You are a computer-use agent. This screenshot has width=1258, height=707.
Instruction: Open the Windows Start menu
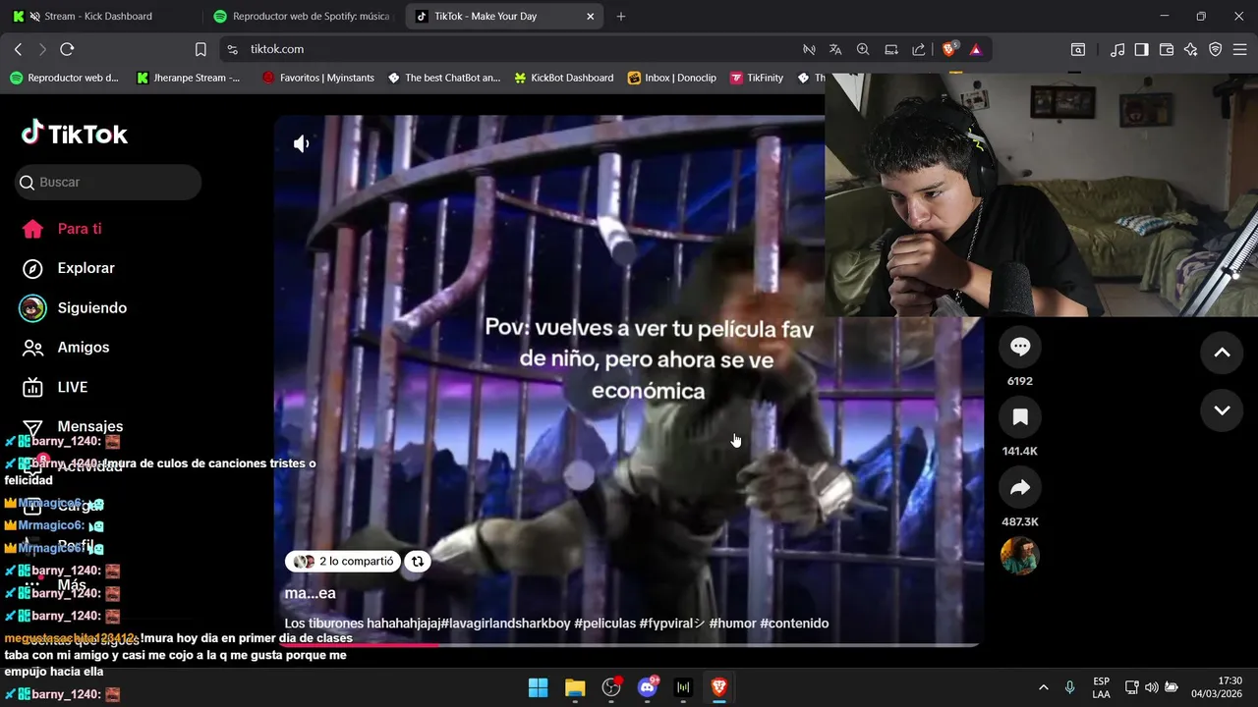point(539,687)
